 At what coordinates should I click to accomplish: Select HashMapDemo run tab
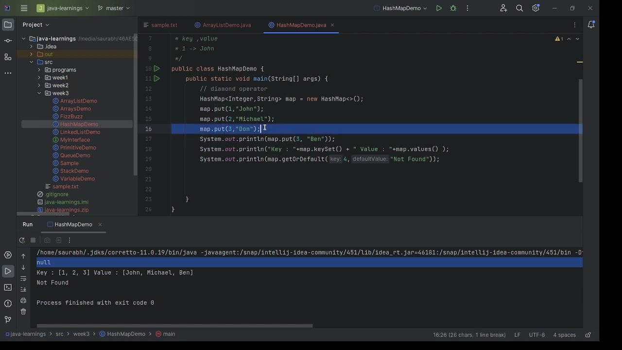(x=69, y=225)
